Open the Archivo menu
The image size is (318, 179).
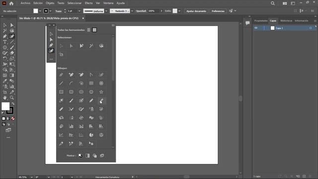pyautogui.click(x=25, y=3)
